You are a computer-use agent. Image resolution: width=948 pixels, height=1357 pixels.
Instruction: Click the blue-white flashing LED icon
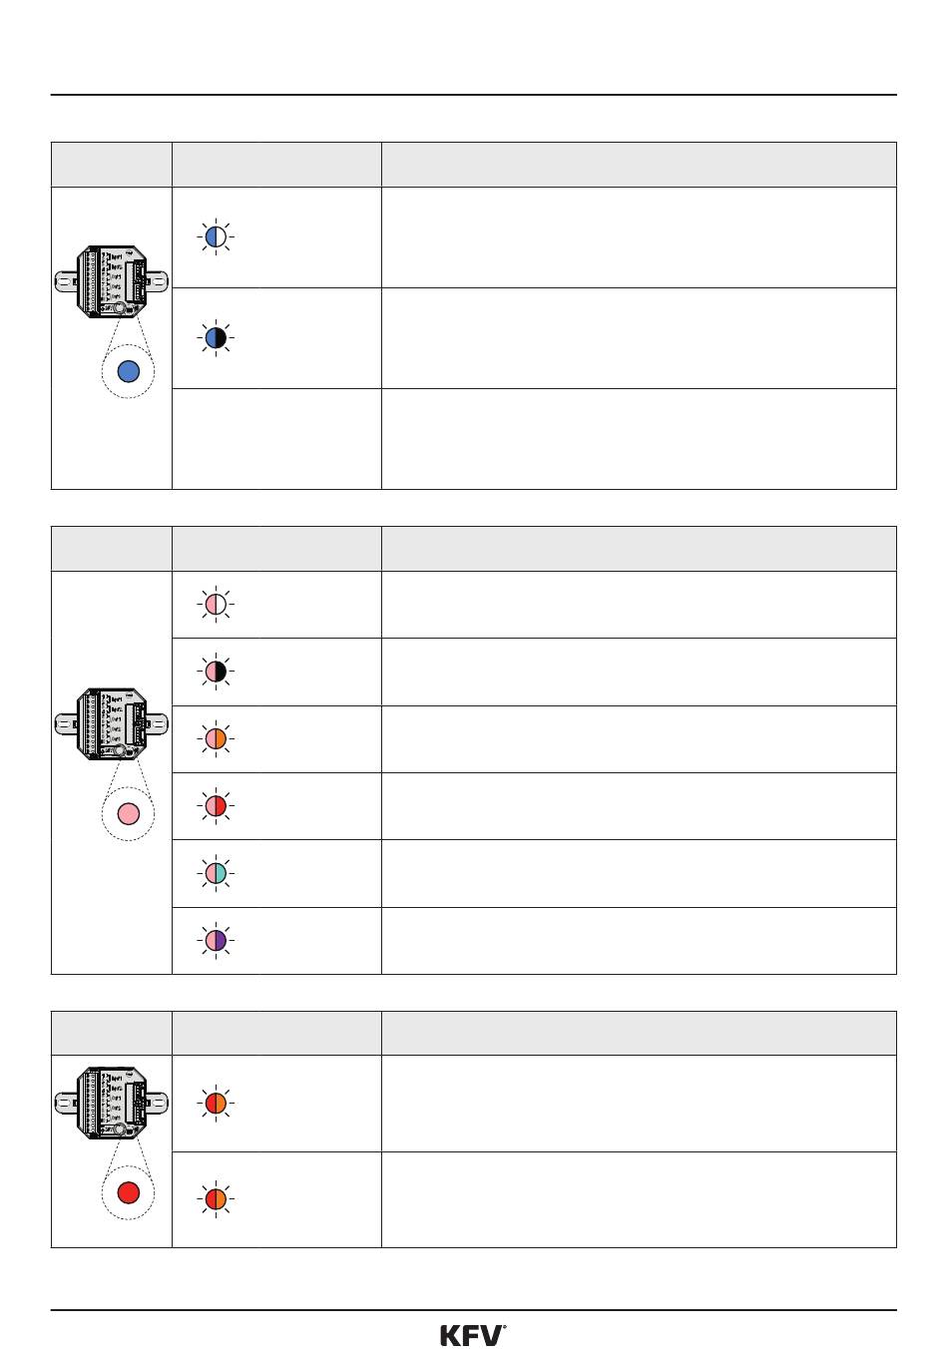(x=216, y=236)
